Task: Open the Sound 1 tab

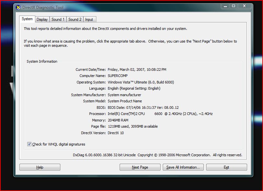Action: click(x=58, y=19)
